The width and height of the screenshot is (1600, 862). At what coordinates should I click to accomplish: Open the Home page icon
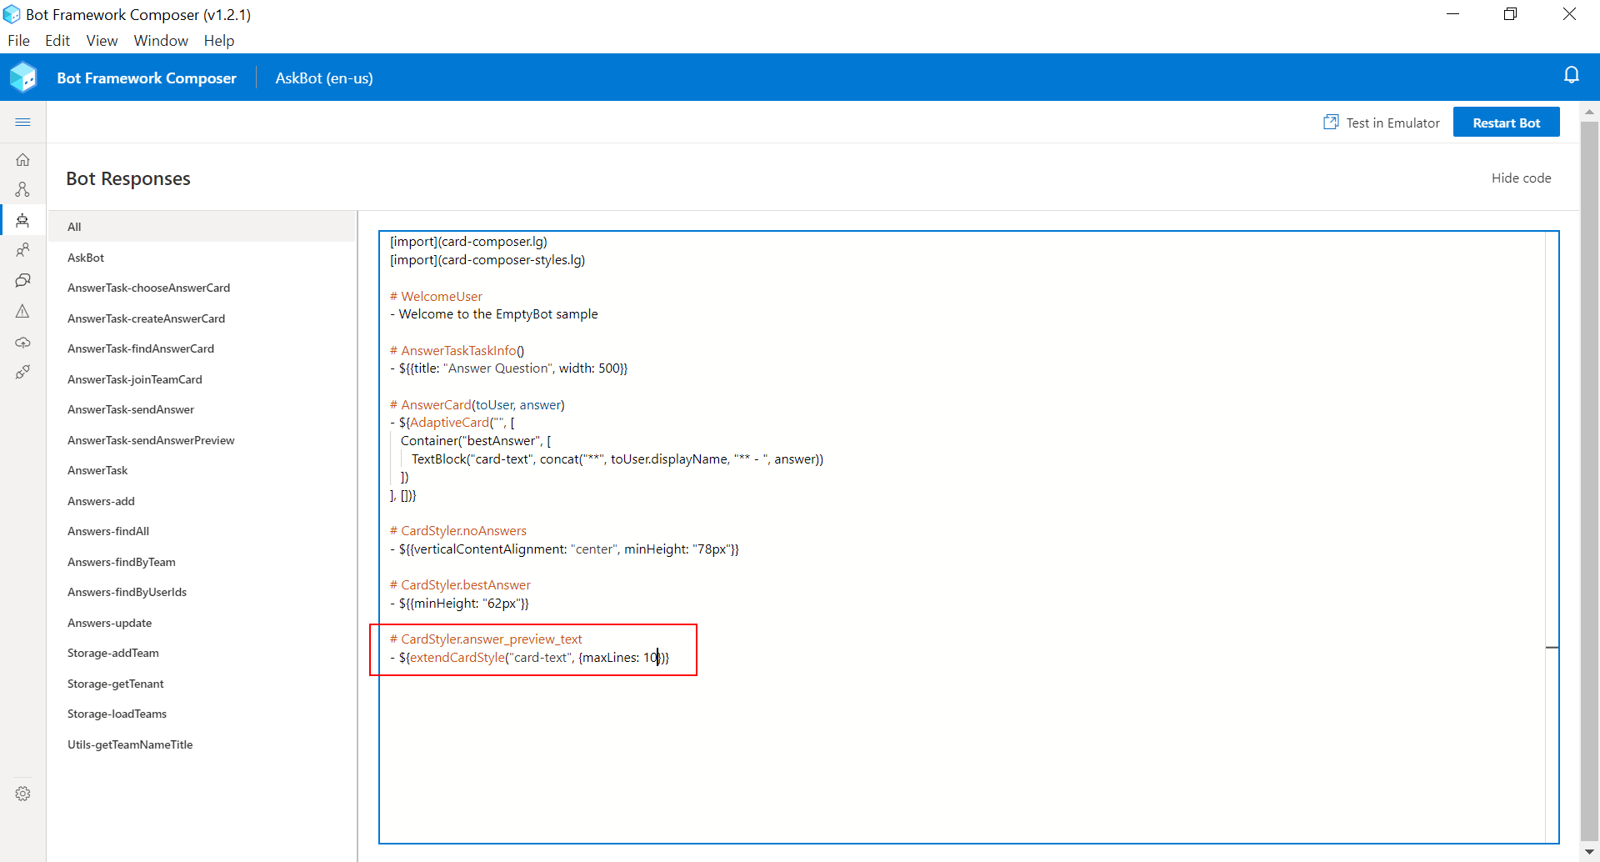(22, 159)
